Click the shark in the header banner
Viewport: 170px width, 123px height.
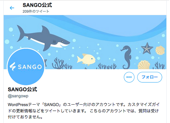pyautogui.click(x=43, y=38)
